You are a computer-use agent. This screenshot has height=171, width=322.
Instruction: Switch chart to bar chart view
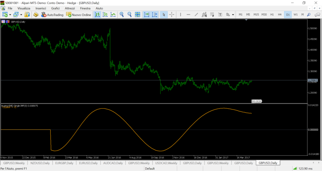[x=97, y=14]
